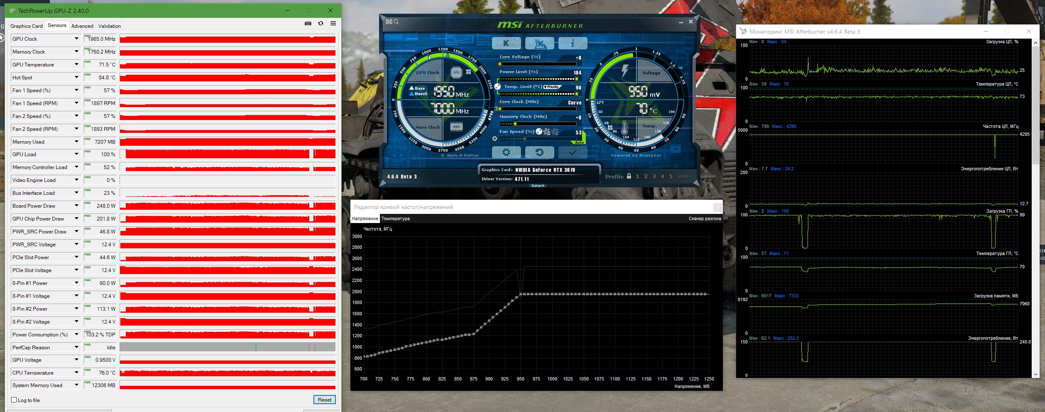Screen dimensions: 1045x412
Task: Open Afterburner settings with the gear button
Action: (x=506, y=152)
